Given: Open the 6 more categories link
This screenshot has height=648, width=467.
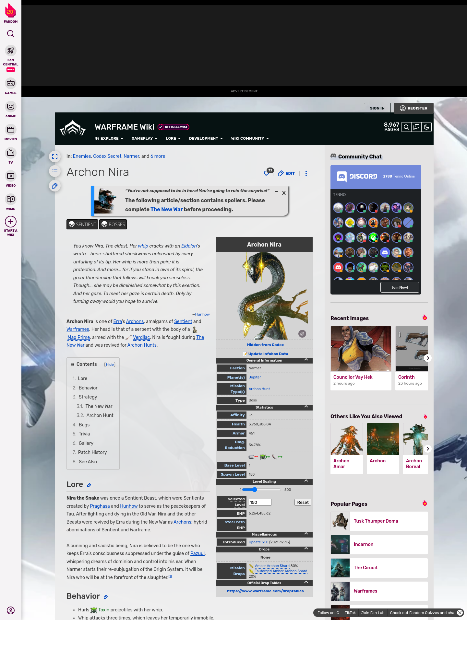Looking at the screenshot, I should (x=158, y=156).
